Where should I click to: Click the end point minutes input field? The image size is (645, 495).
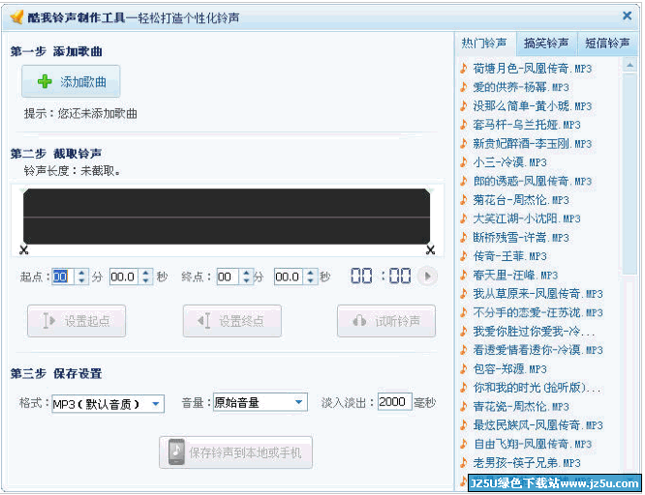(x=228, y=277)
